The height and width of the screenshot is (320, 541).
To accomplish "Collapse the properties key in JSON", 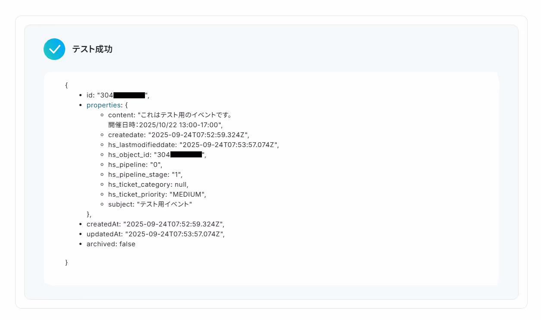I will coord(104,105).
